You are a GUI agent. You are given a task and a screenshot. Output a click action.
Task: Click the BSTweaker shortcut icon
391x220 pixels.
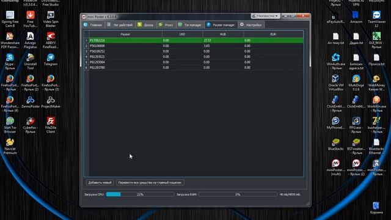click(x=356, y=147)
